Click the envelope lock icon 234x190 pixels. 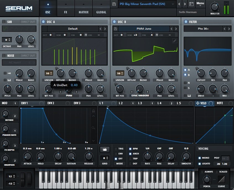pos(93,111)
